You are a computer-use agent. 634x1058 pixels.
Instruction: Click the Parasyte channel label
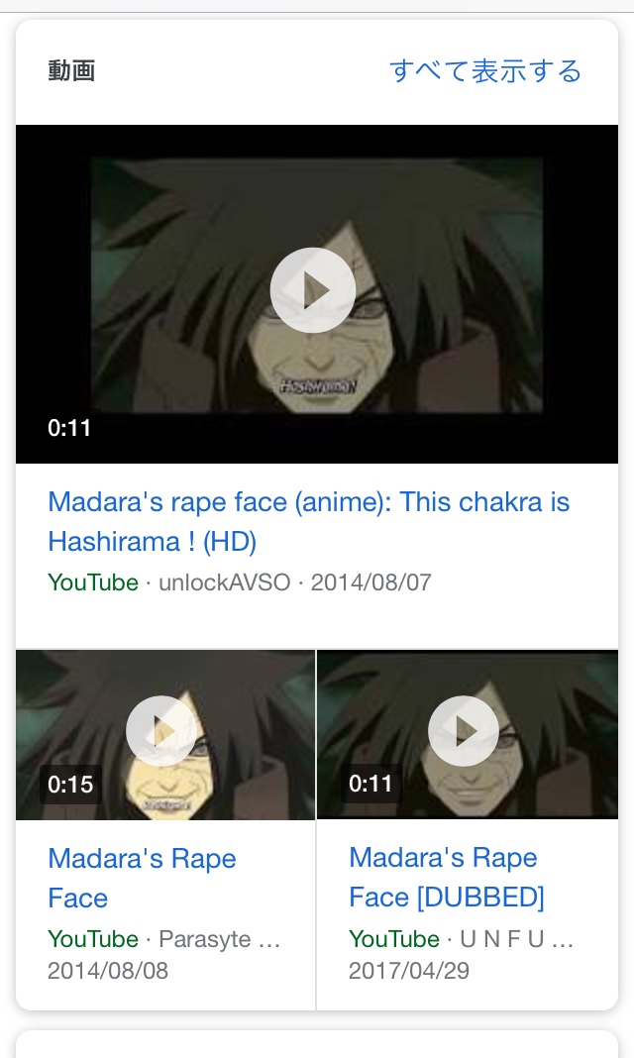point(219,938)
